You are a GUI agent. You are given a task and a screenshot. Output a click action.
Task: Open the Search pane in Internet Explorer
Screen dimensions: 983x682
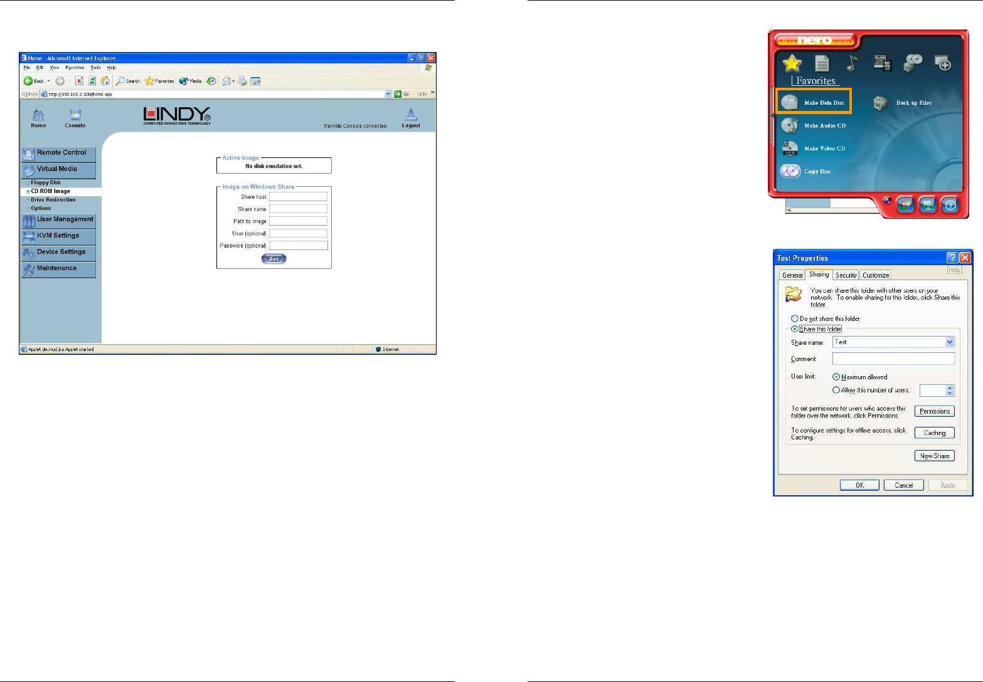pyautogui.click(x=128, y=81)
